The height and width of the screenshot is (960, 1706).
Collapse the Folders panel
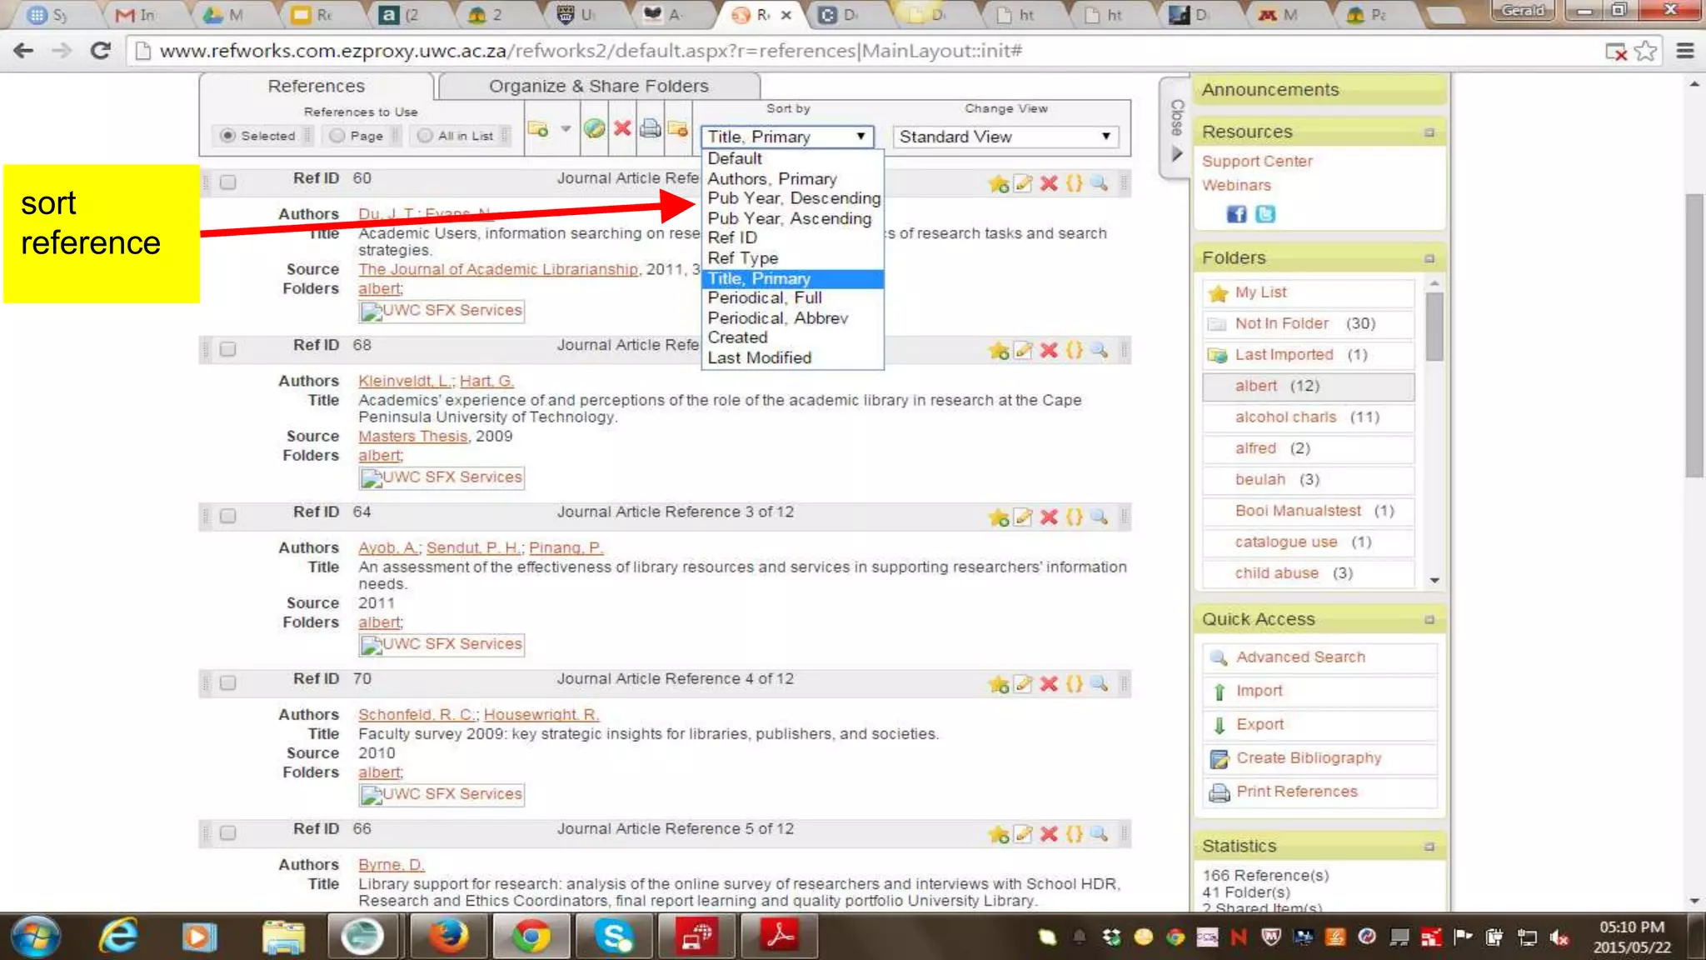1429,258
